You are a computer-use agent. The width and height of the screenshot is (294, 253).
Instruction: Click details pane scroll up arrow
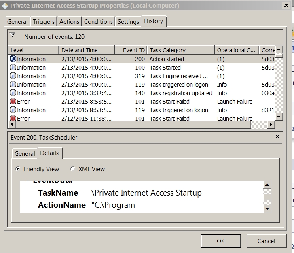tap(267, 185)
